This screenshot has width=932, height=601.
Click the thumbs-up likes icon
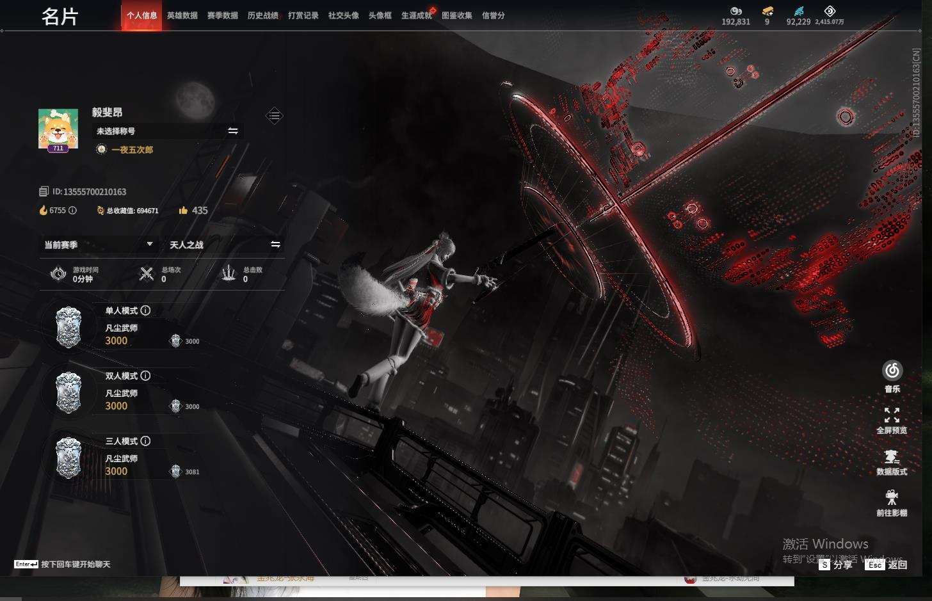183,210
